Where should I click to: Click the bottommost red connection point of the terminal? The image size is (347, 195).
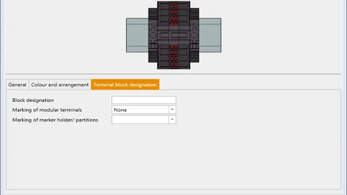[173, 65]
